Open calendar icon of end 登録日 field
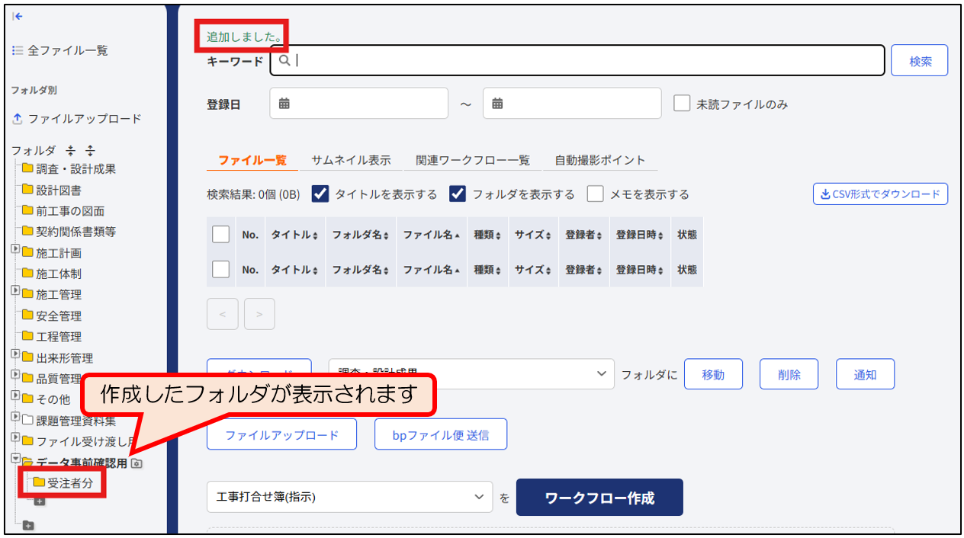Screen dimensions: 964x538 click(x=497, y=104)
